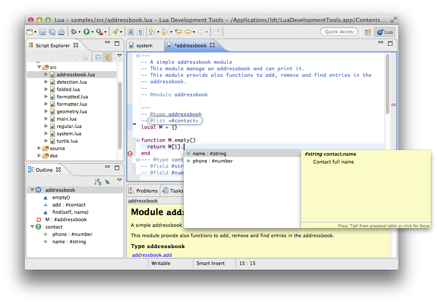The width and height of the screenshot is (437, 304).
Task: Open dropdown beside the Debug icon
Action: click(x=79, y=33)
